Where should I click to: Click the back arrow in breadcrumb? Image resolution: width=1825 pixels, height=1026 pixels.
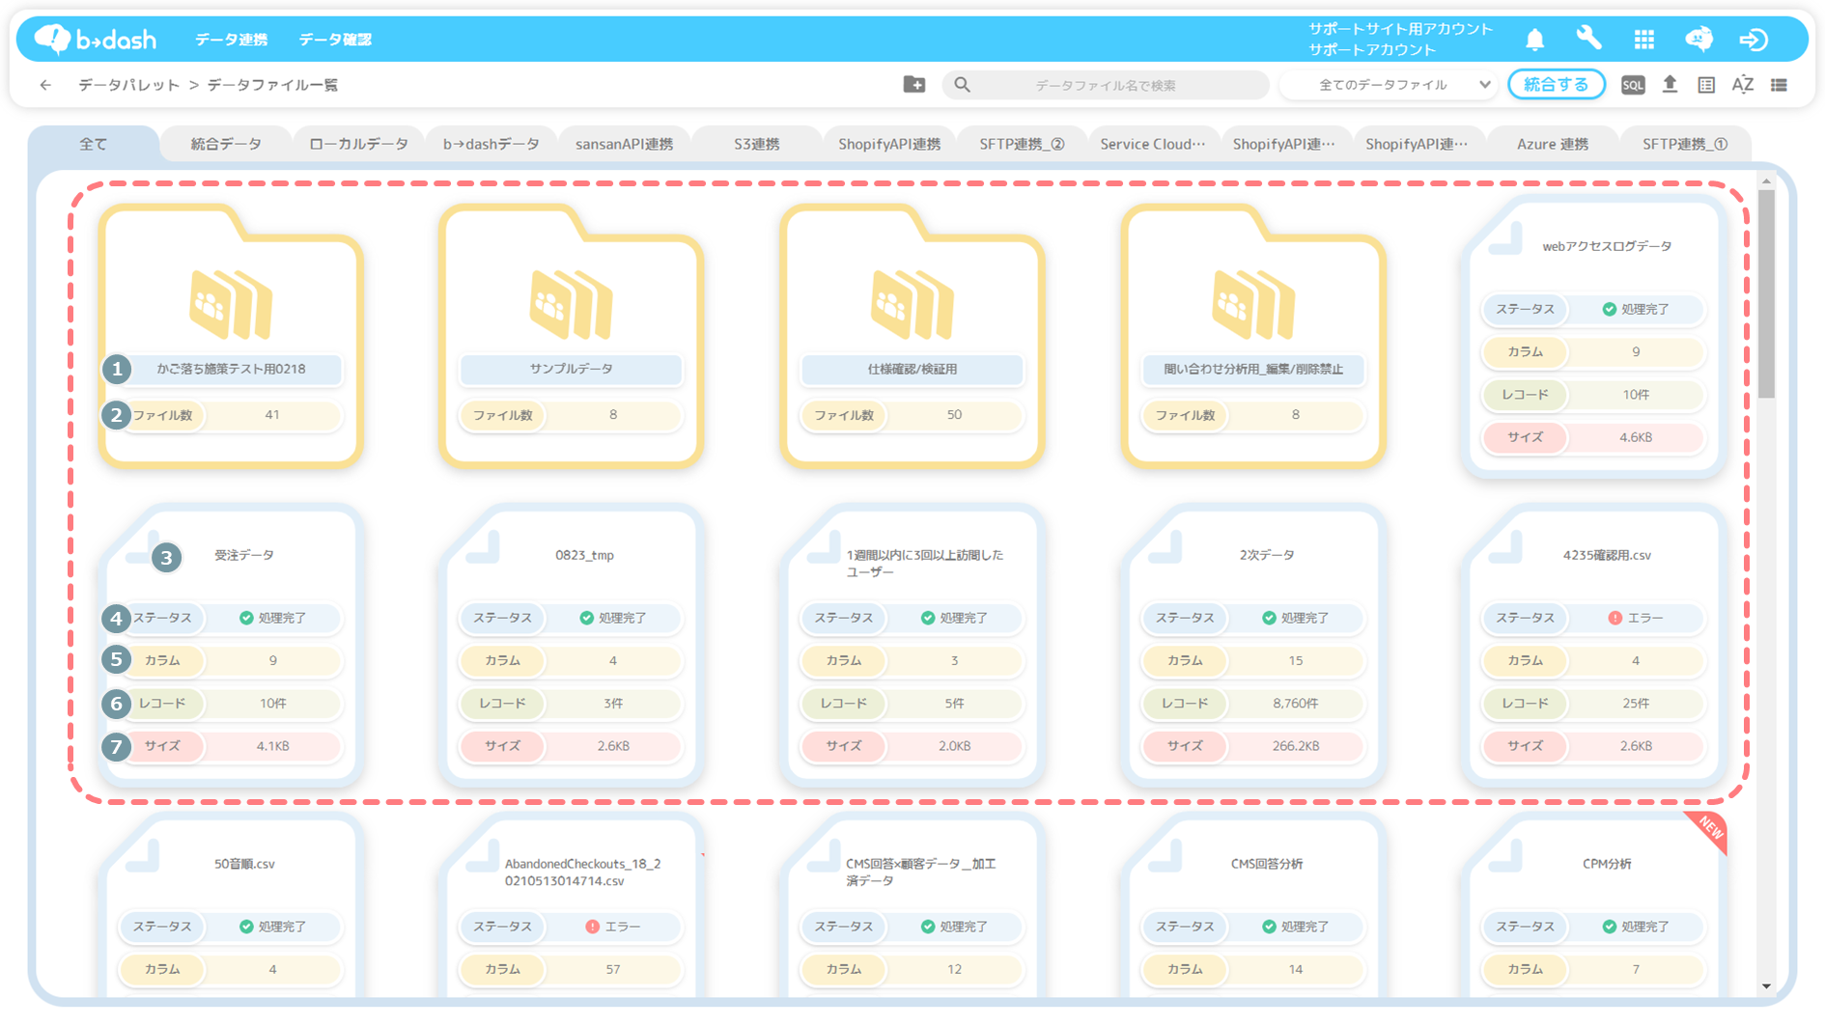point(45,85)
